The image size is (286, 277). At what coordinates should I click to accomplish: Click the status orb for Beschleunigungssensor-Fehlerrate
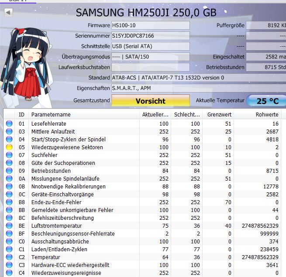(9, 233)
